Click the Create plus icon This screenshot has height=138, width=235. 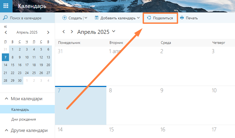click(65, 18)
